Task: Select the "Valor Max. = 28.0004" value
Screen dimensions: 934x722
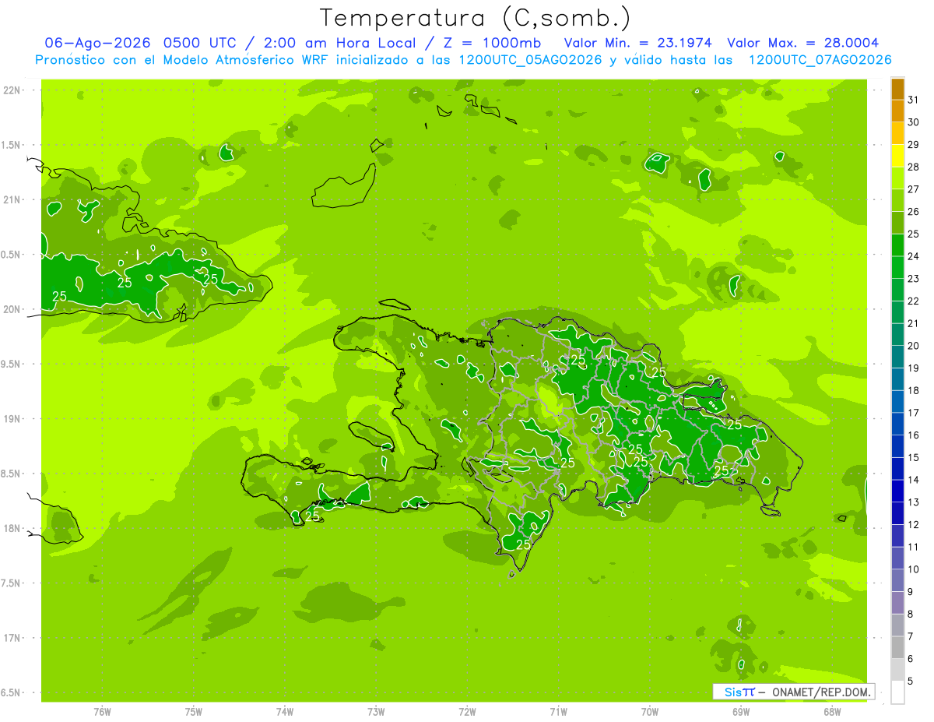Action: [x=802, y=43]
